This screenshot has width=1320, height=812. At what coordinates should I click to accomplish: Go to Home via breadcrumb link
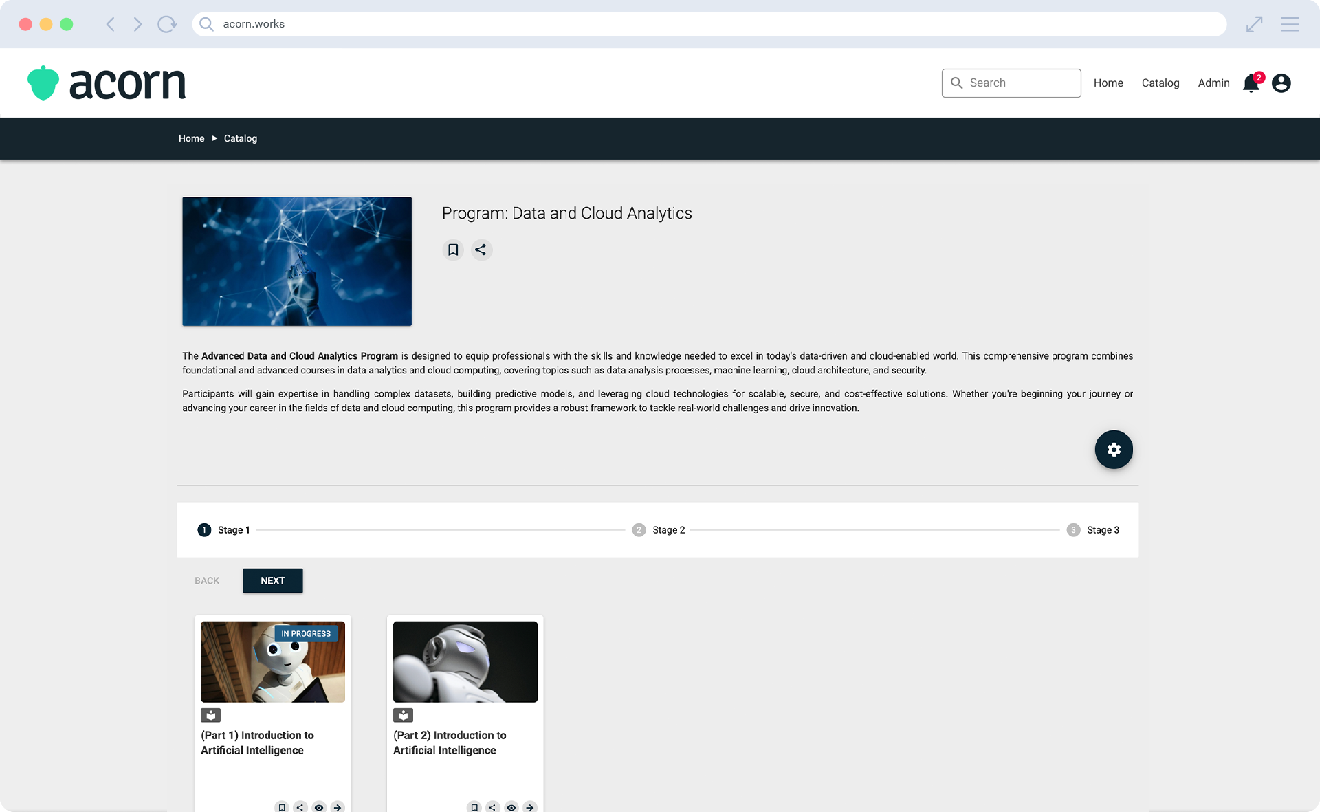point(191,138)
